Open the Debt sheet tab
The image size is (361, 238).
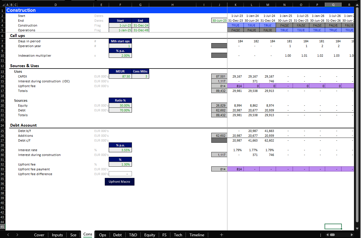click(117, 235)
